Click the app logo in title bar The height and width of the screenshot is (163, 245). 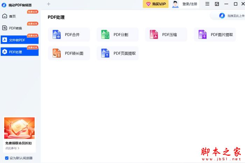click(x=4, y=5)
